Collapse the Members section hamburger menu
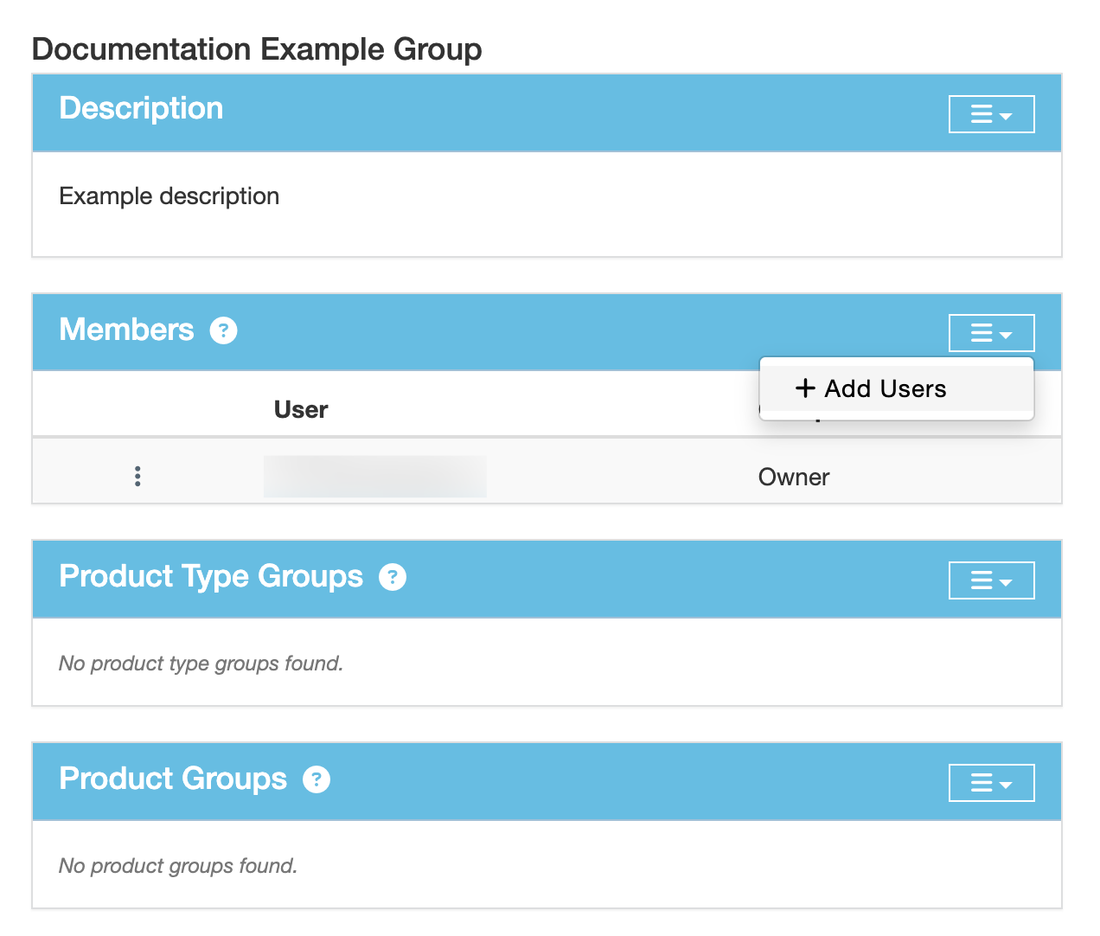 (991, 333)
